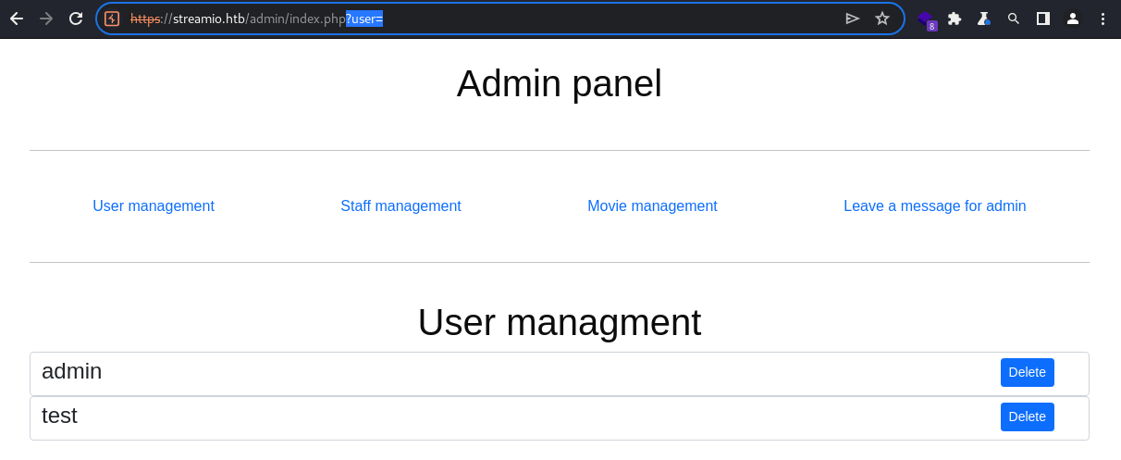The width and height of the screenshot is (1121, 460).
Task: Open the Staff management link
Action: (x=400, y=206)
